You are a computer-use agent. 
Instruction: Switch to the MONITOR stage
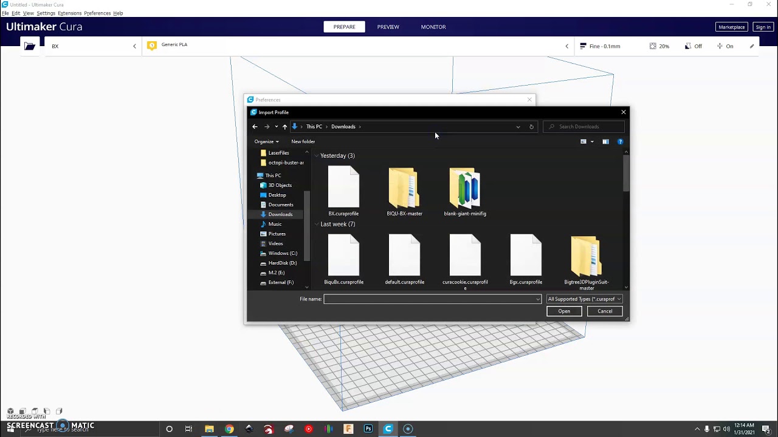433,27
